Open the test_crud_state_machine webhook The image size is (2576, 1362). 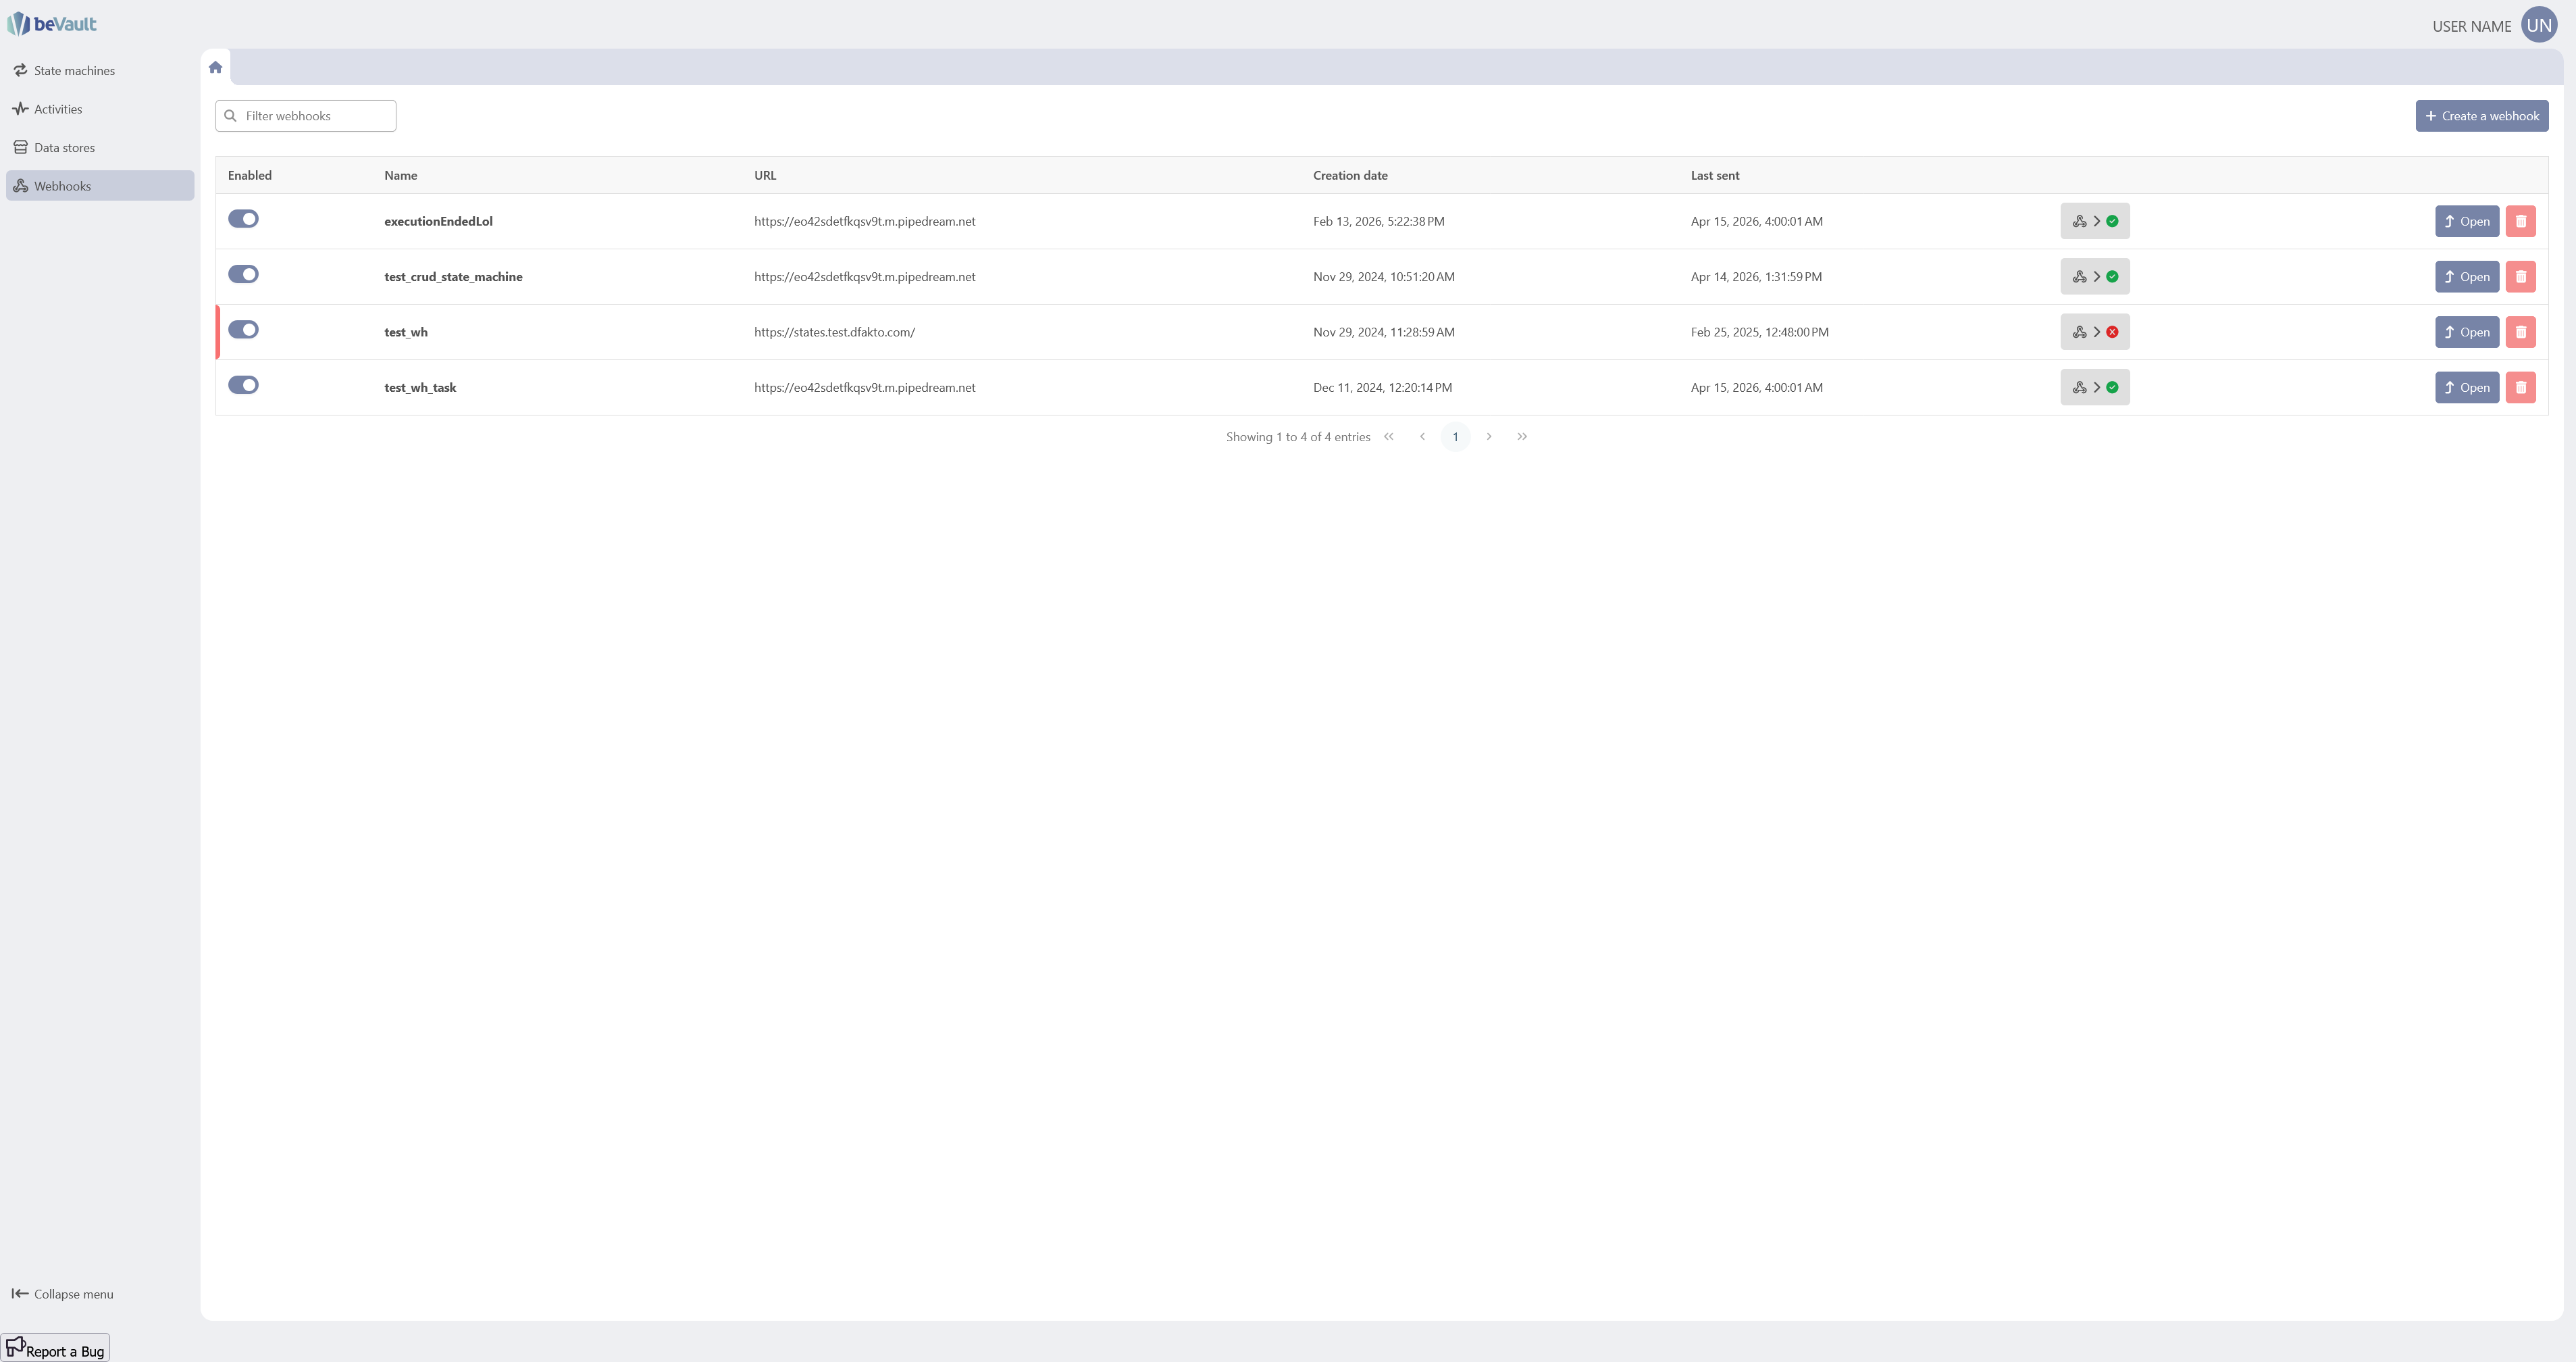2466,277
